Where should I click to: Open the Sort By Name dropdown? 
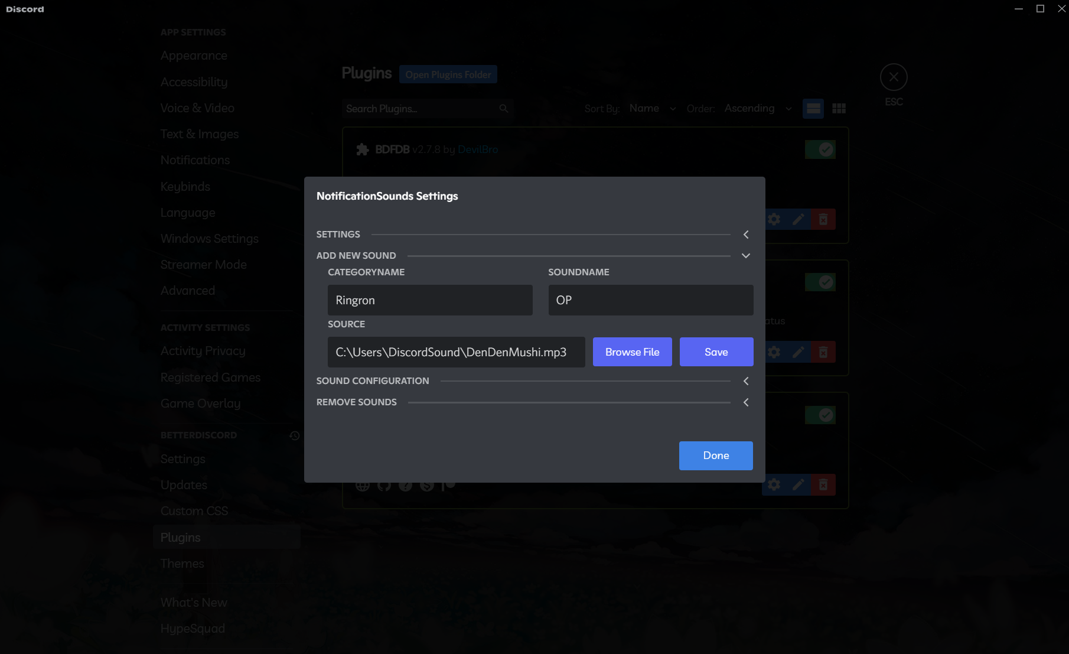coord(651,108)
